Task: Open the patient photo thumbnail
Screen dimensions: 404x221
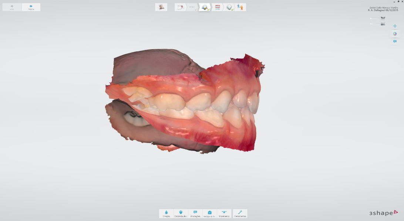Action: tap(161, 7)
